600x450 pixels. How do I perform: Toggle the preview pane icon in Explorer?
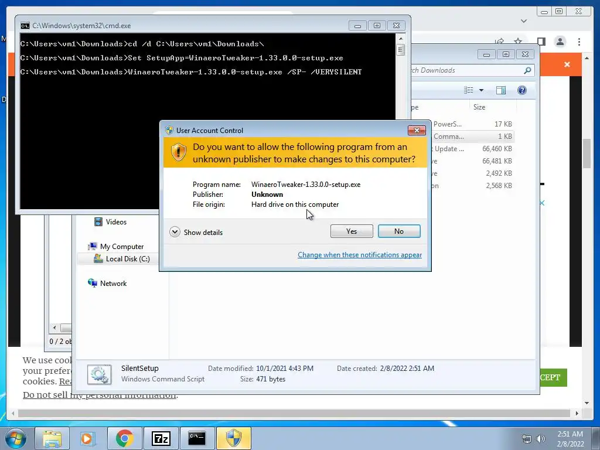point(501,90)
